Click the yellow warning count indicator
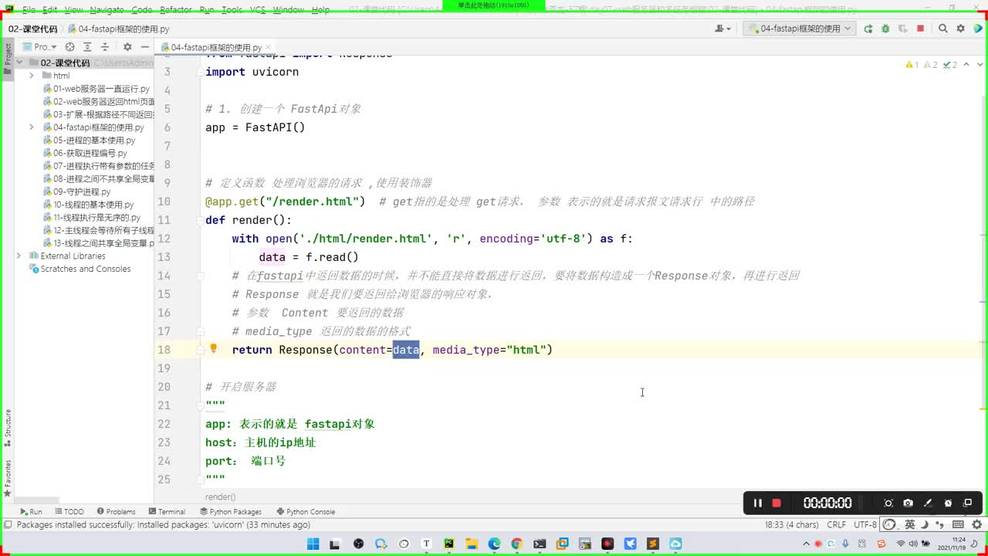 point(912,65)
